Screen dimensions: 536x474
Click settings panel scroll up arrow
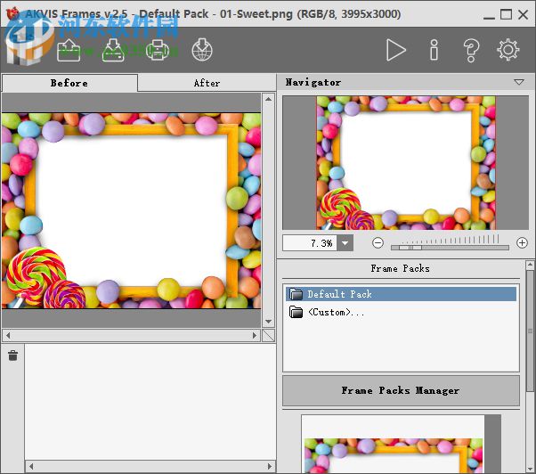[x=530, y=265]
